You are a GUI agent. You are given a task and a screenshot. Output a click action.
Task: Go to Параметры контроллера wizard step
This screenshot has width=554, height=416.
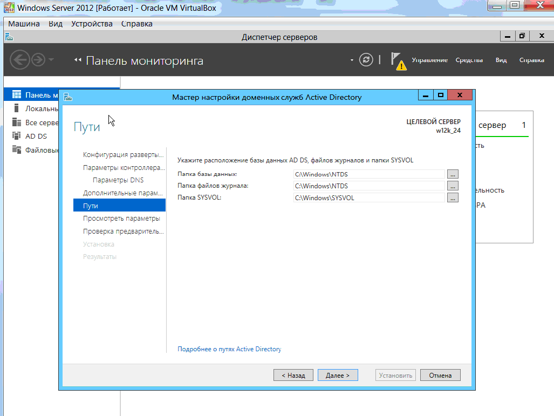(x=124, y=167)
